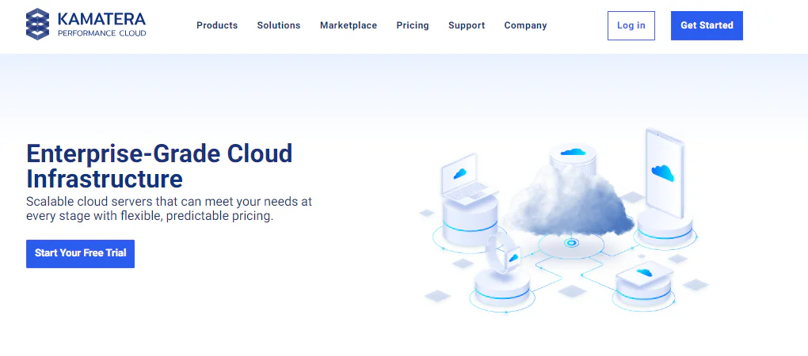The image size is (808, 356).
Task: Click the glowing center hub under cloud
Action: 570,243
